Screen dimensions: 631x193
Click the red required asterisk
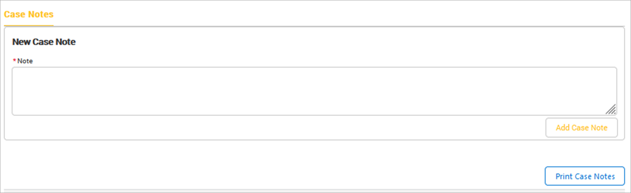click(15, 60)
